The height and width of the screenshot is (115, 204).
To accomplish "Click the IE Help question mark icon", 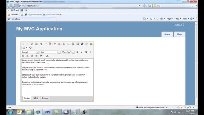I will click(x=191, y=19).
